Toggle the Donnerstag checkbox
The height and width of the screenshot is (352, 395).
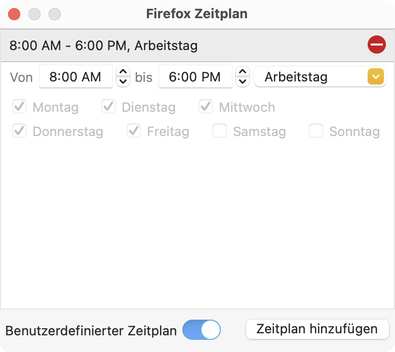pyautogui.click(x=19, y=130)
